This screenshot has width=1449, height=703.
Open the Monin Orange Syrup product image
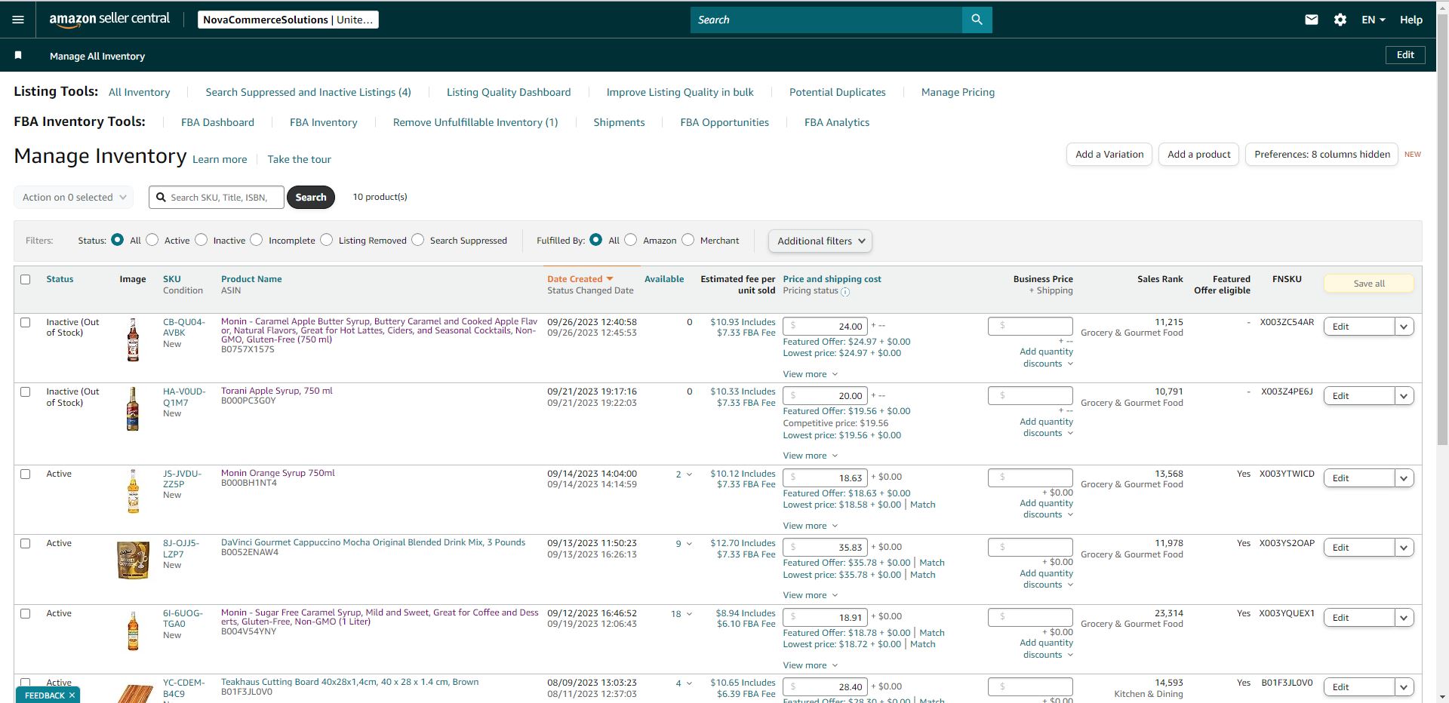click(x=133, y=491)
